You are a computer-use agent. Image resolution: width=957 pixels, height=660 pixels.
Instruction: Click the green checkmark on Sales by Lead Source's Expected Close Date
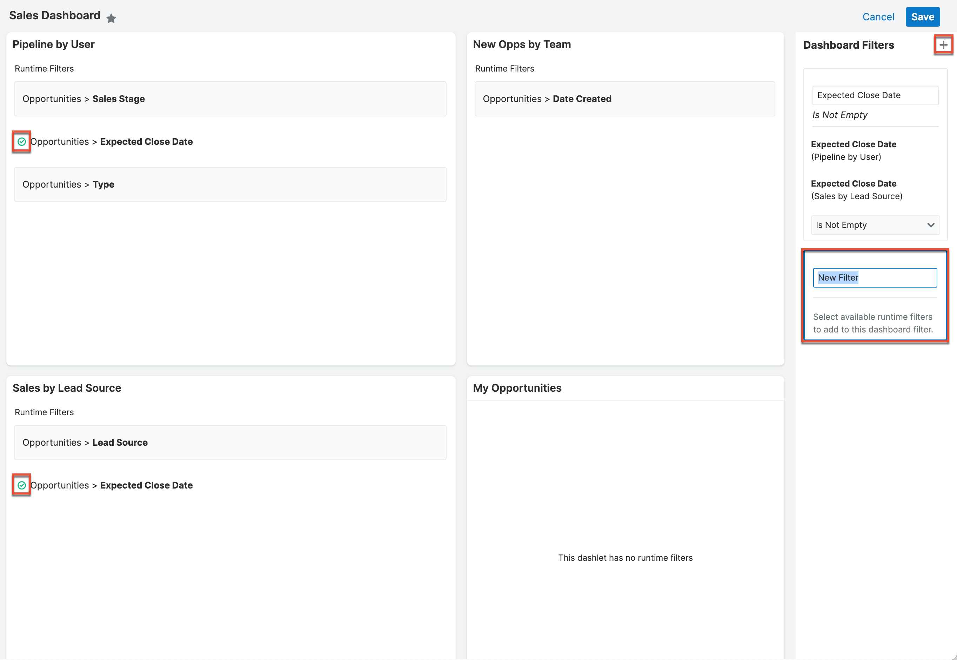click(x=21, y=484)
